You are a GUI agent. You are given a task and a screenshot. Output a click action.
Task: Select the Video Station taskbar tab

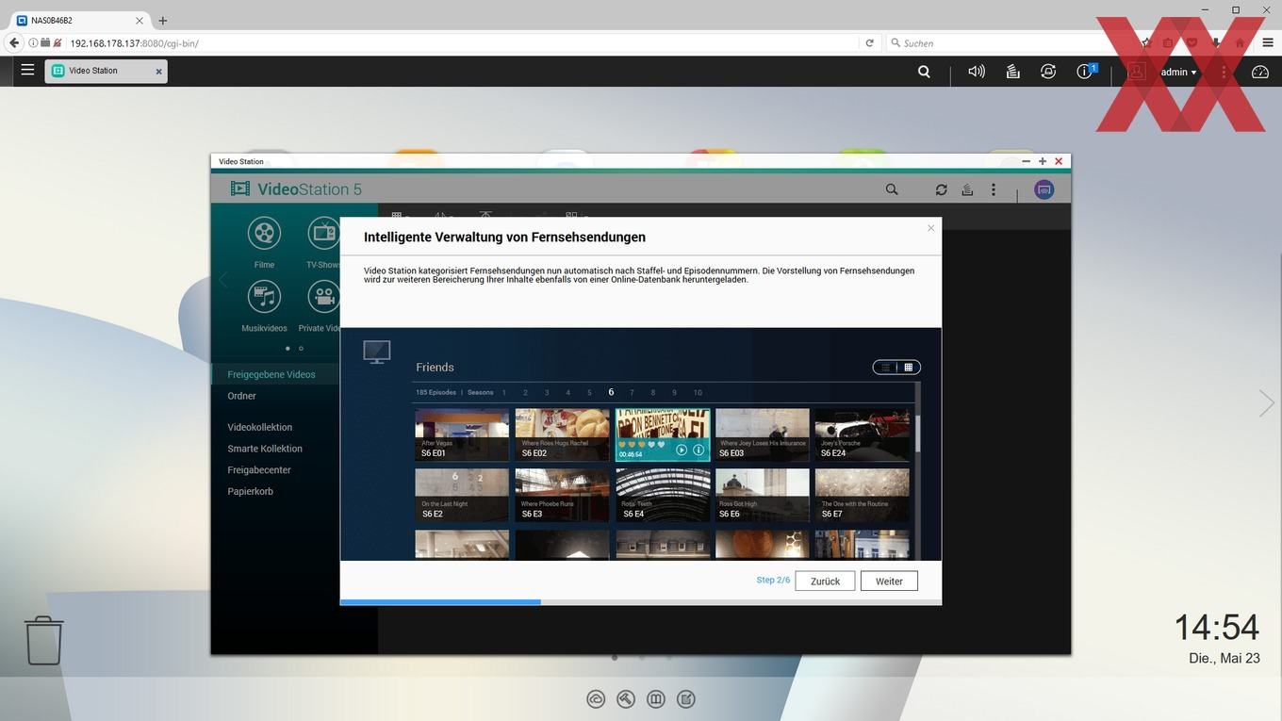click(x=106, y=71)
